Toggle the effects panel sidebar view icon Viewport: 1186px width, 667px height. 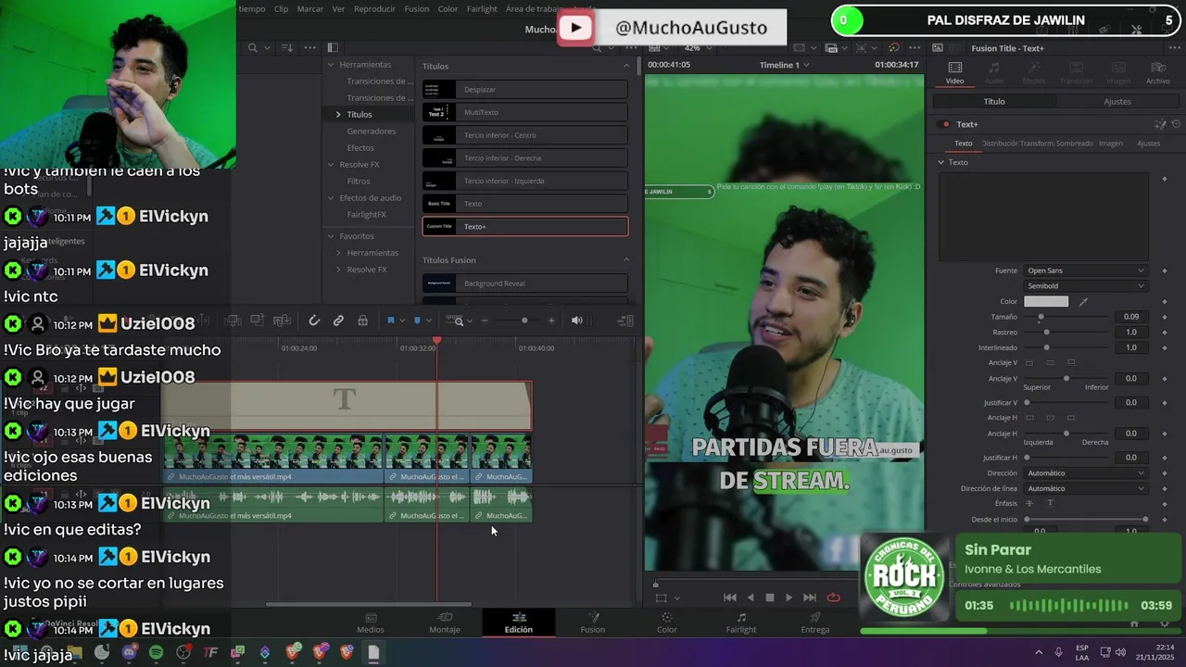point(333,47)
